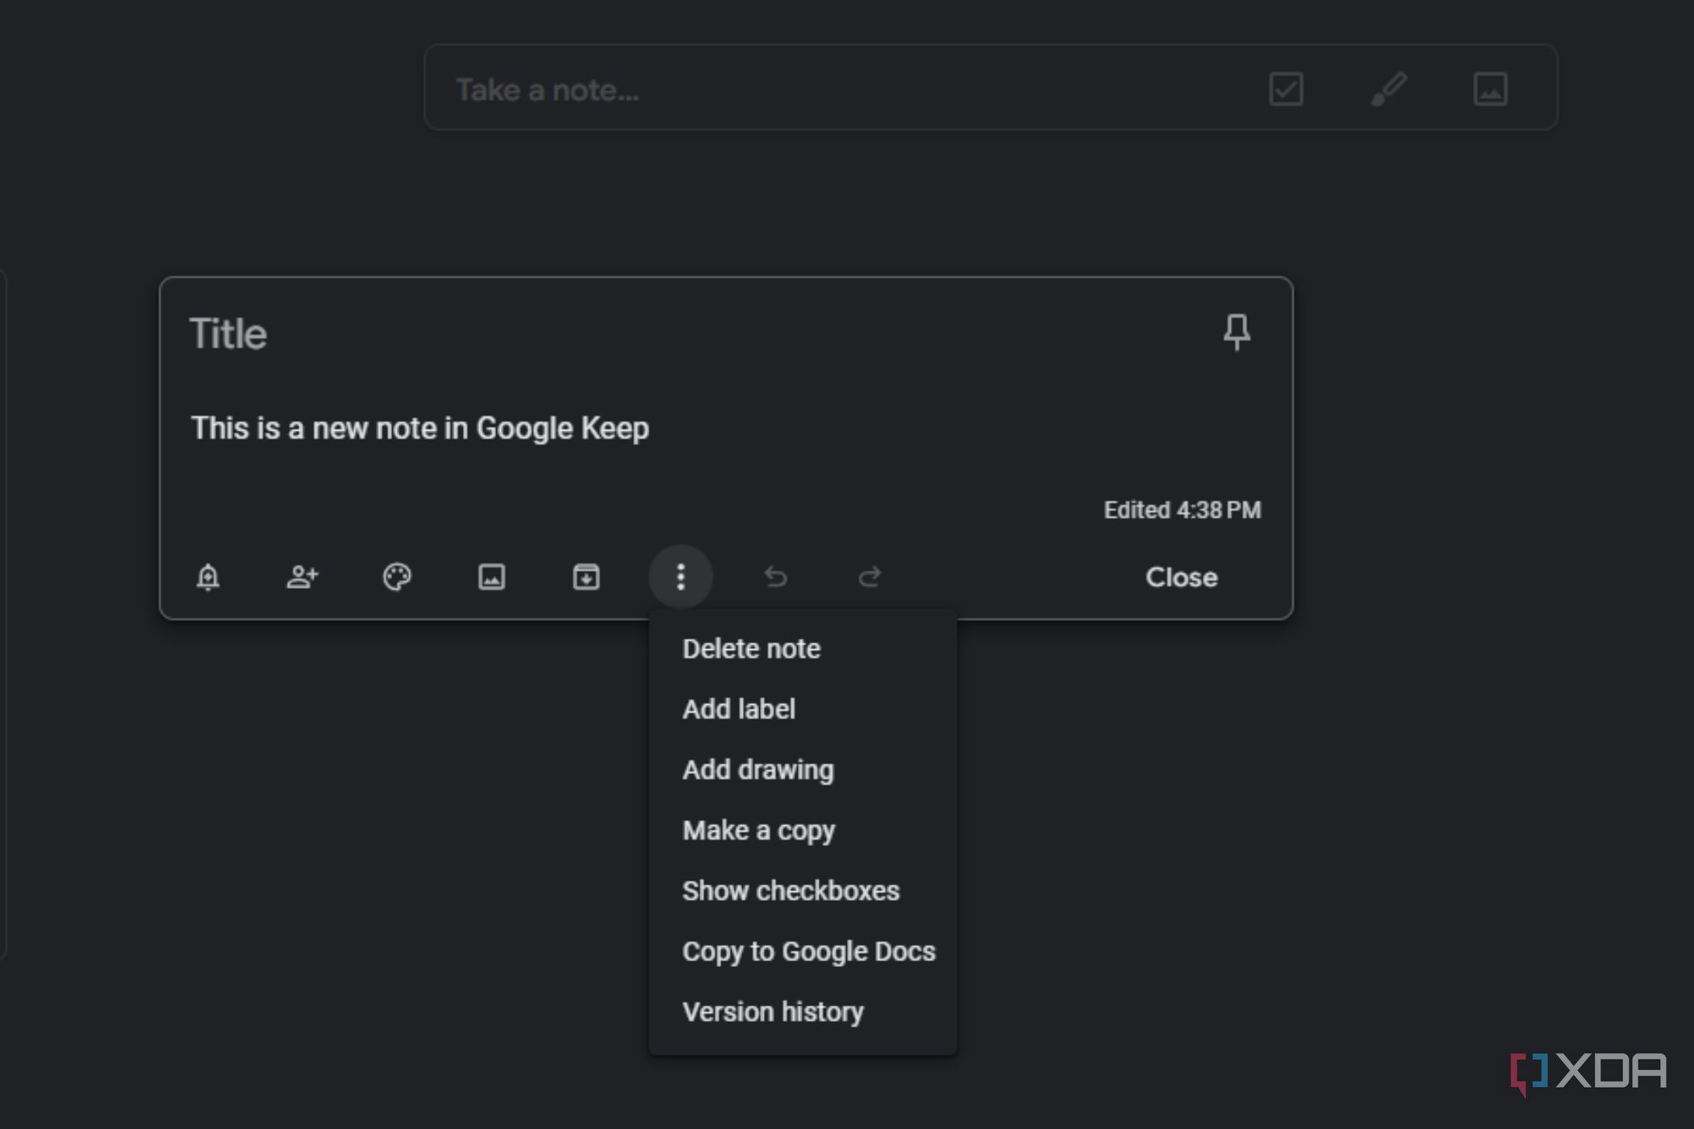The height and width of the screenshot is (1129, 1694).
Task: Close the open note
Action: (1181, 577)
